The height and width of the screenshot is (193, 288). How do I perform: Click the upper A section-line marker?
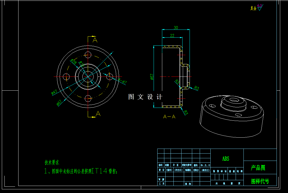[x=95, y=40]
